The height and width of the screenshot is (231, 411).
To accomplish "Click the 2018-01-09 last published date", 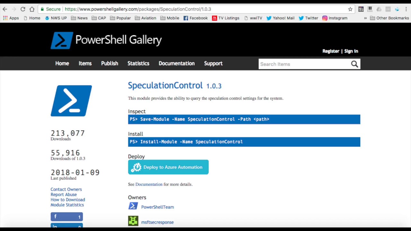I will 75,173.
